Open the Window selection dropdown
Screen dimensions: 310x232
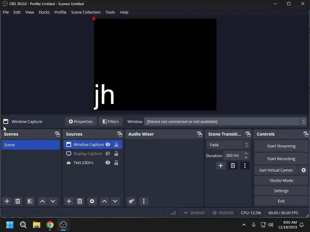pyautogui.click(x=225, y=121)
